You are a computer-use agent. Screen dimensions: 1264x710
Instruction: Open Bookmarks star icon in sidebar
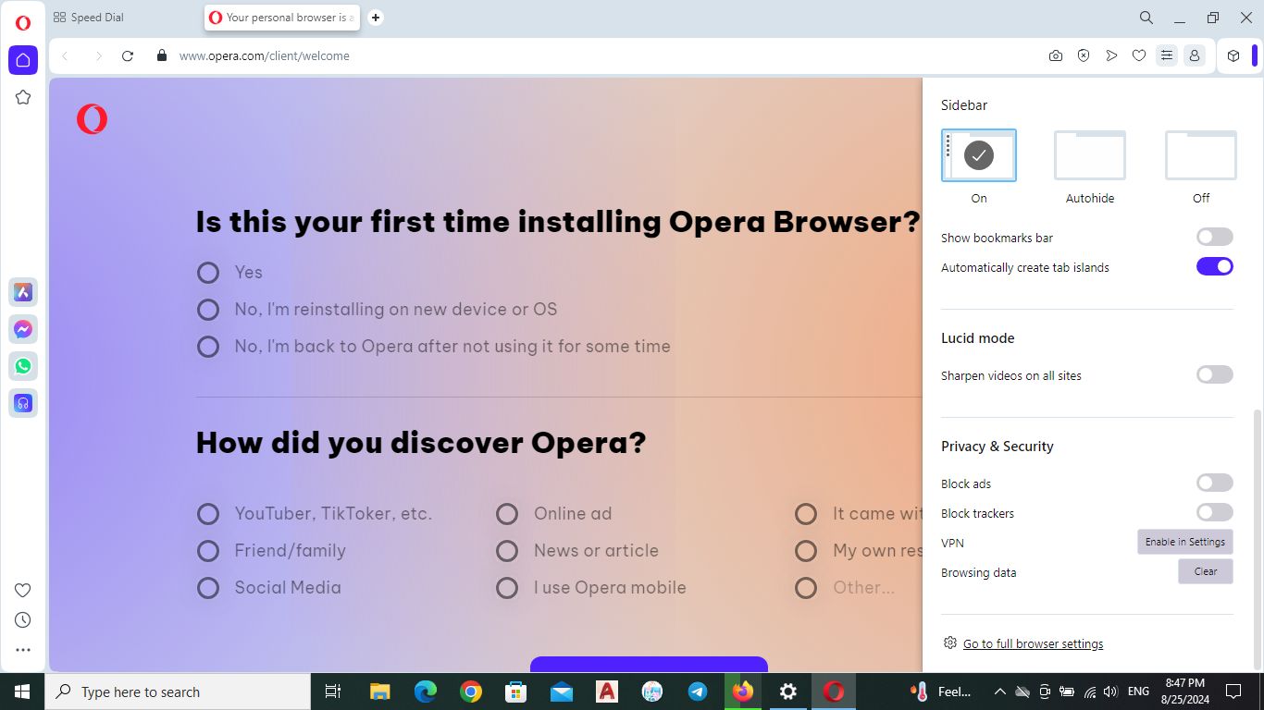(23, 97)
